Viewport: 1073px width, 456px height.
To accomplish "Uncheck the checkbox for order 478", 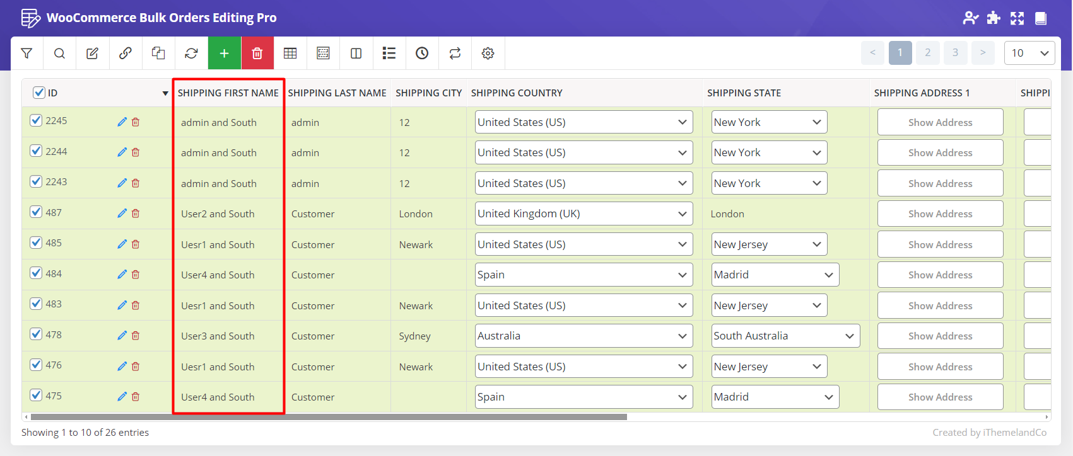I will [x=36, y=334].
